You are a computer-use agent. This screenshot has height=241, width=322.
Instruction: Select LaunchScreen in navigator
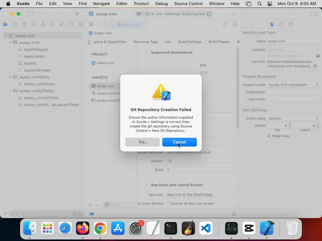pyautogui.click(x=37, y=70)
